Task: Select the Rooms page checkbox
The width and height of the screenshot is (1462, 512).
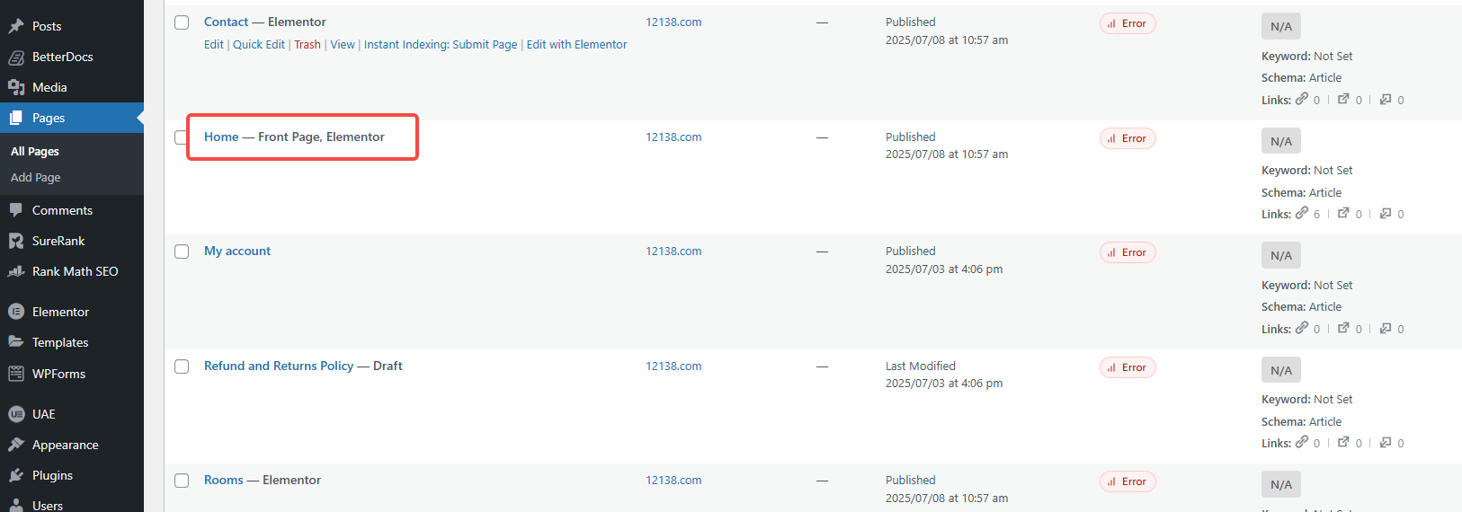Action: point(182,481)
